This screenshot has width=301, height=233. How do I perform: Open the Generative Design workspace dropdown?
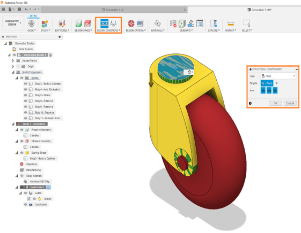(13, 23)
